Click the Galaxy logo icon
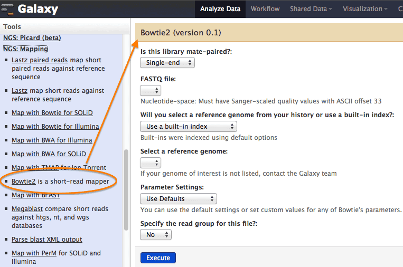The width and height of the screenshot is (403, 267). click(x=7, y=9)
